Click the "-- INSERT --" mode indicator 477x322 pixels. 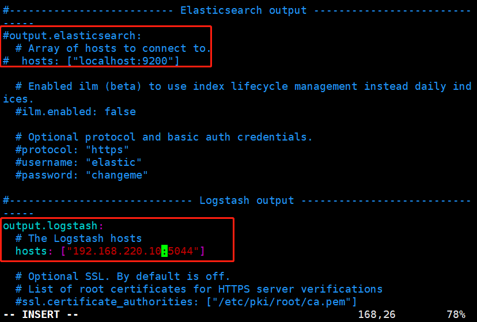[x=40, y=315]
